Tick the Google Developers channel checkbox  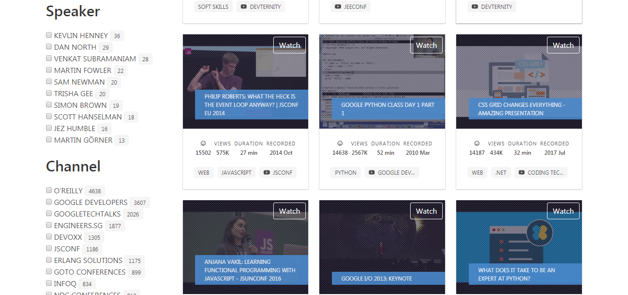point(49,202)
